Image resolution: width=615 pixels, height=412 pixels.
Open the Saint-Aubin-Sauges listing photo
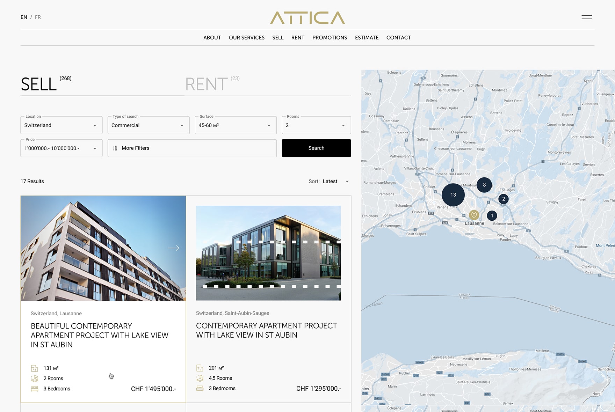coord(268,253)
